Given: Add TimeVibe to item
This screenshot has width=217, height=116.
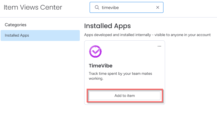Looking at the screenshot, I should 125,96.
